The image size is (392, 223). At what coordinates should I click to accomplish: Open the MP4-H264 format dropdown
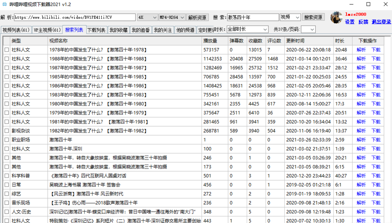coord(172,17)
